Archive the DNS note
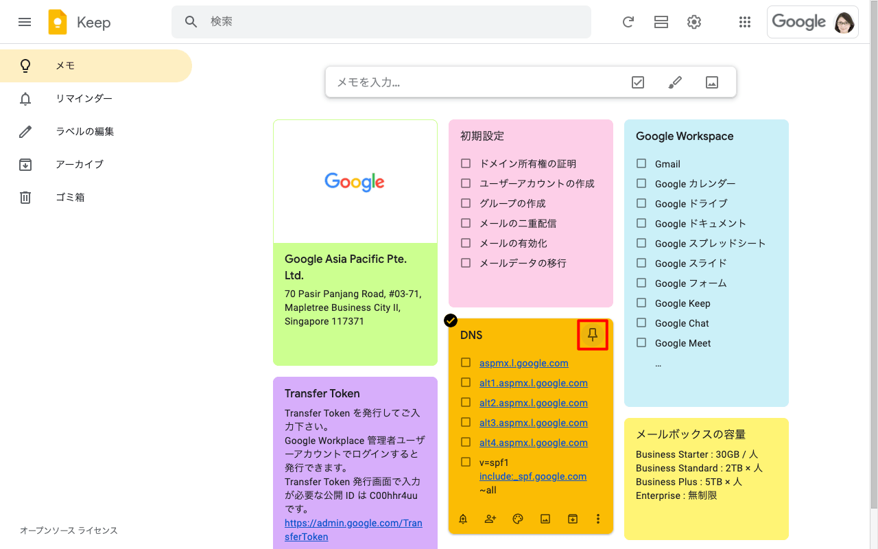 coord(573,519)
